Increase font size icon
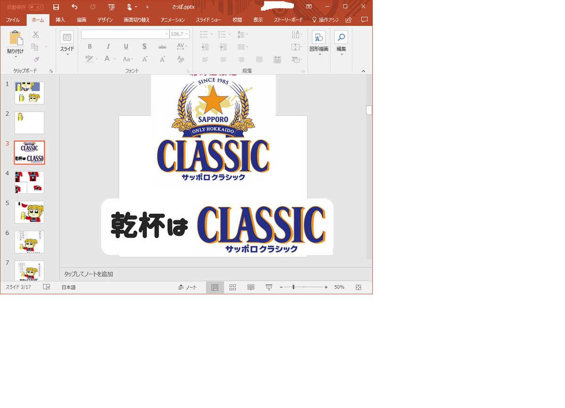565x408 pixels. pos(145,59)
